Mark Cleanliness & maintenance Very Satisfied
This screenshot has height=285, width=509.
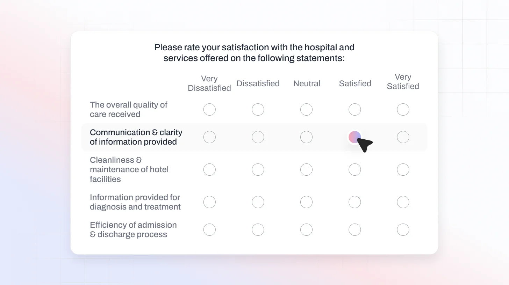(403, 170)
